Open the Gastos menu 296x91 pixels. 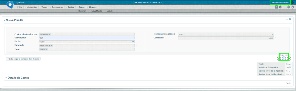pos(71,7)
